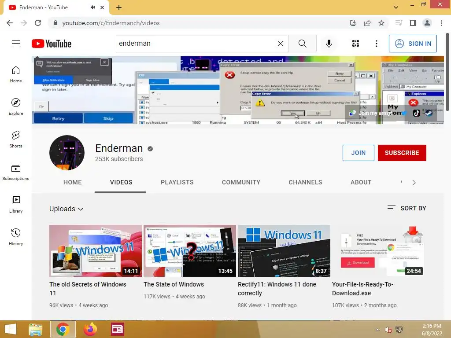Open Explore in the sidebar
This screenshot has height=338, width=451.
16,107
